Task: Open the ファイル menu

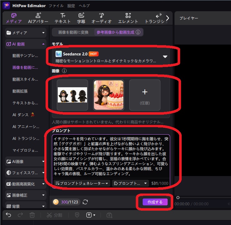Action: tap(56, 6)
